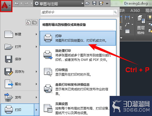Click the Redo arrow in quick access toolbar
Image resolution: width=152 pixels, height=116 pixels.
pos(27,3)
